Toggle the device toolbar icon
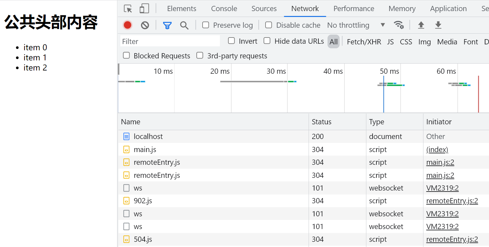Image resolution: width=489 pixels, height=247 pixels. pos(144,8)
